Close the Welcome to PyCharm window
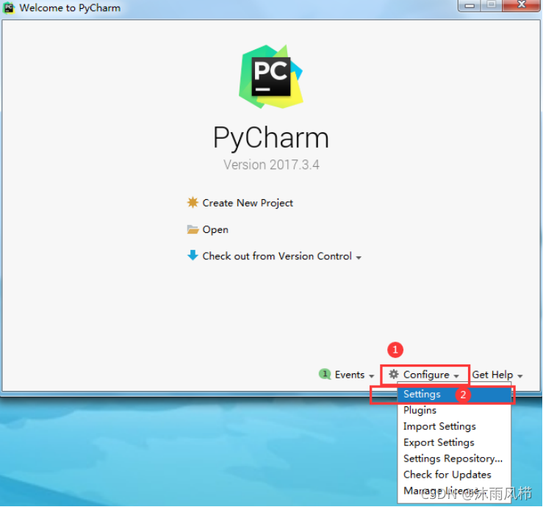 [x=521, y=5]
